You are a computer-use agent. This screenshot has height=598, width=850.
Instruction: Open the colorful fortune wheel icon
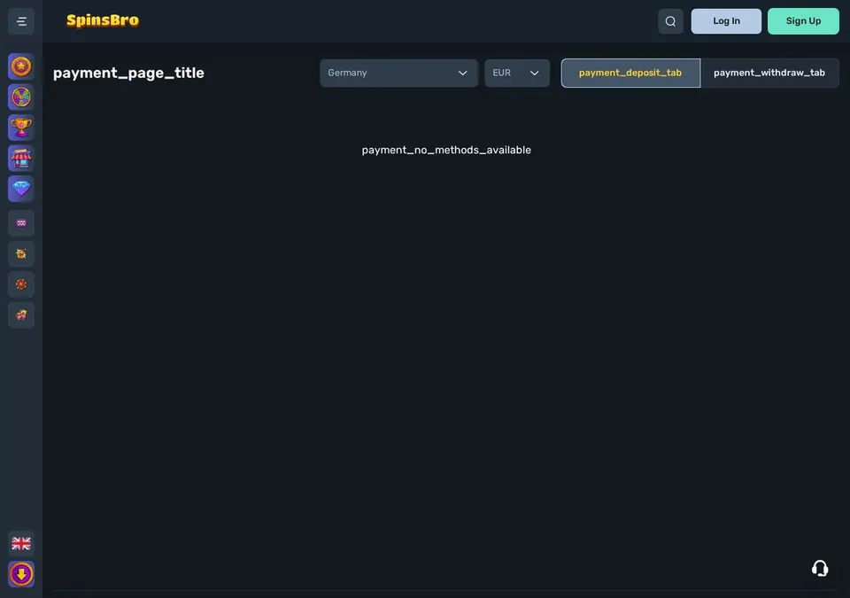pos(21,97)
